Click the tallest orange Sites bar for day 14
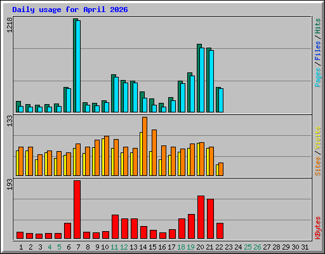This screenshot has height=254, width=325. (145, 146)
